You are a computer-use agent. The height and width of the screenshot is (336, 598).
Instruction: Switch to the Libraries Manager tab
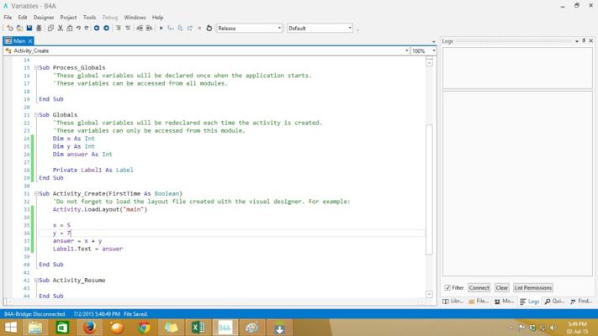point(452,302)
